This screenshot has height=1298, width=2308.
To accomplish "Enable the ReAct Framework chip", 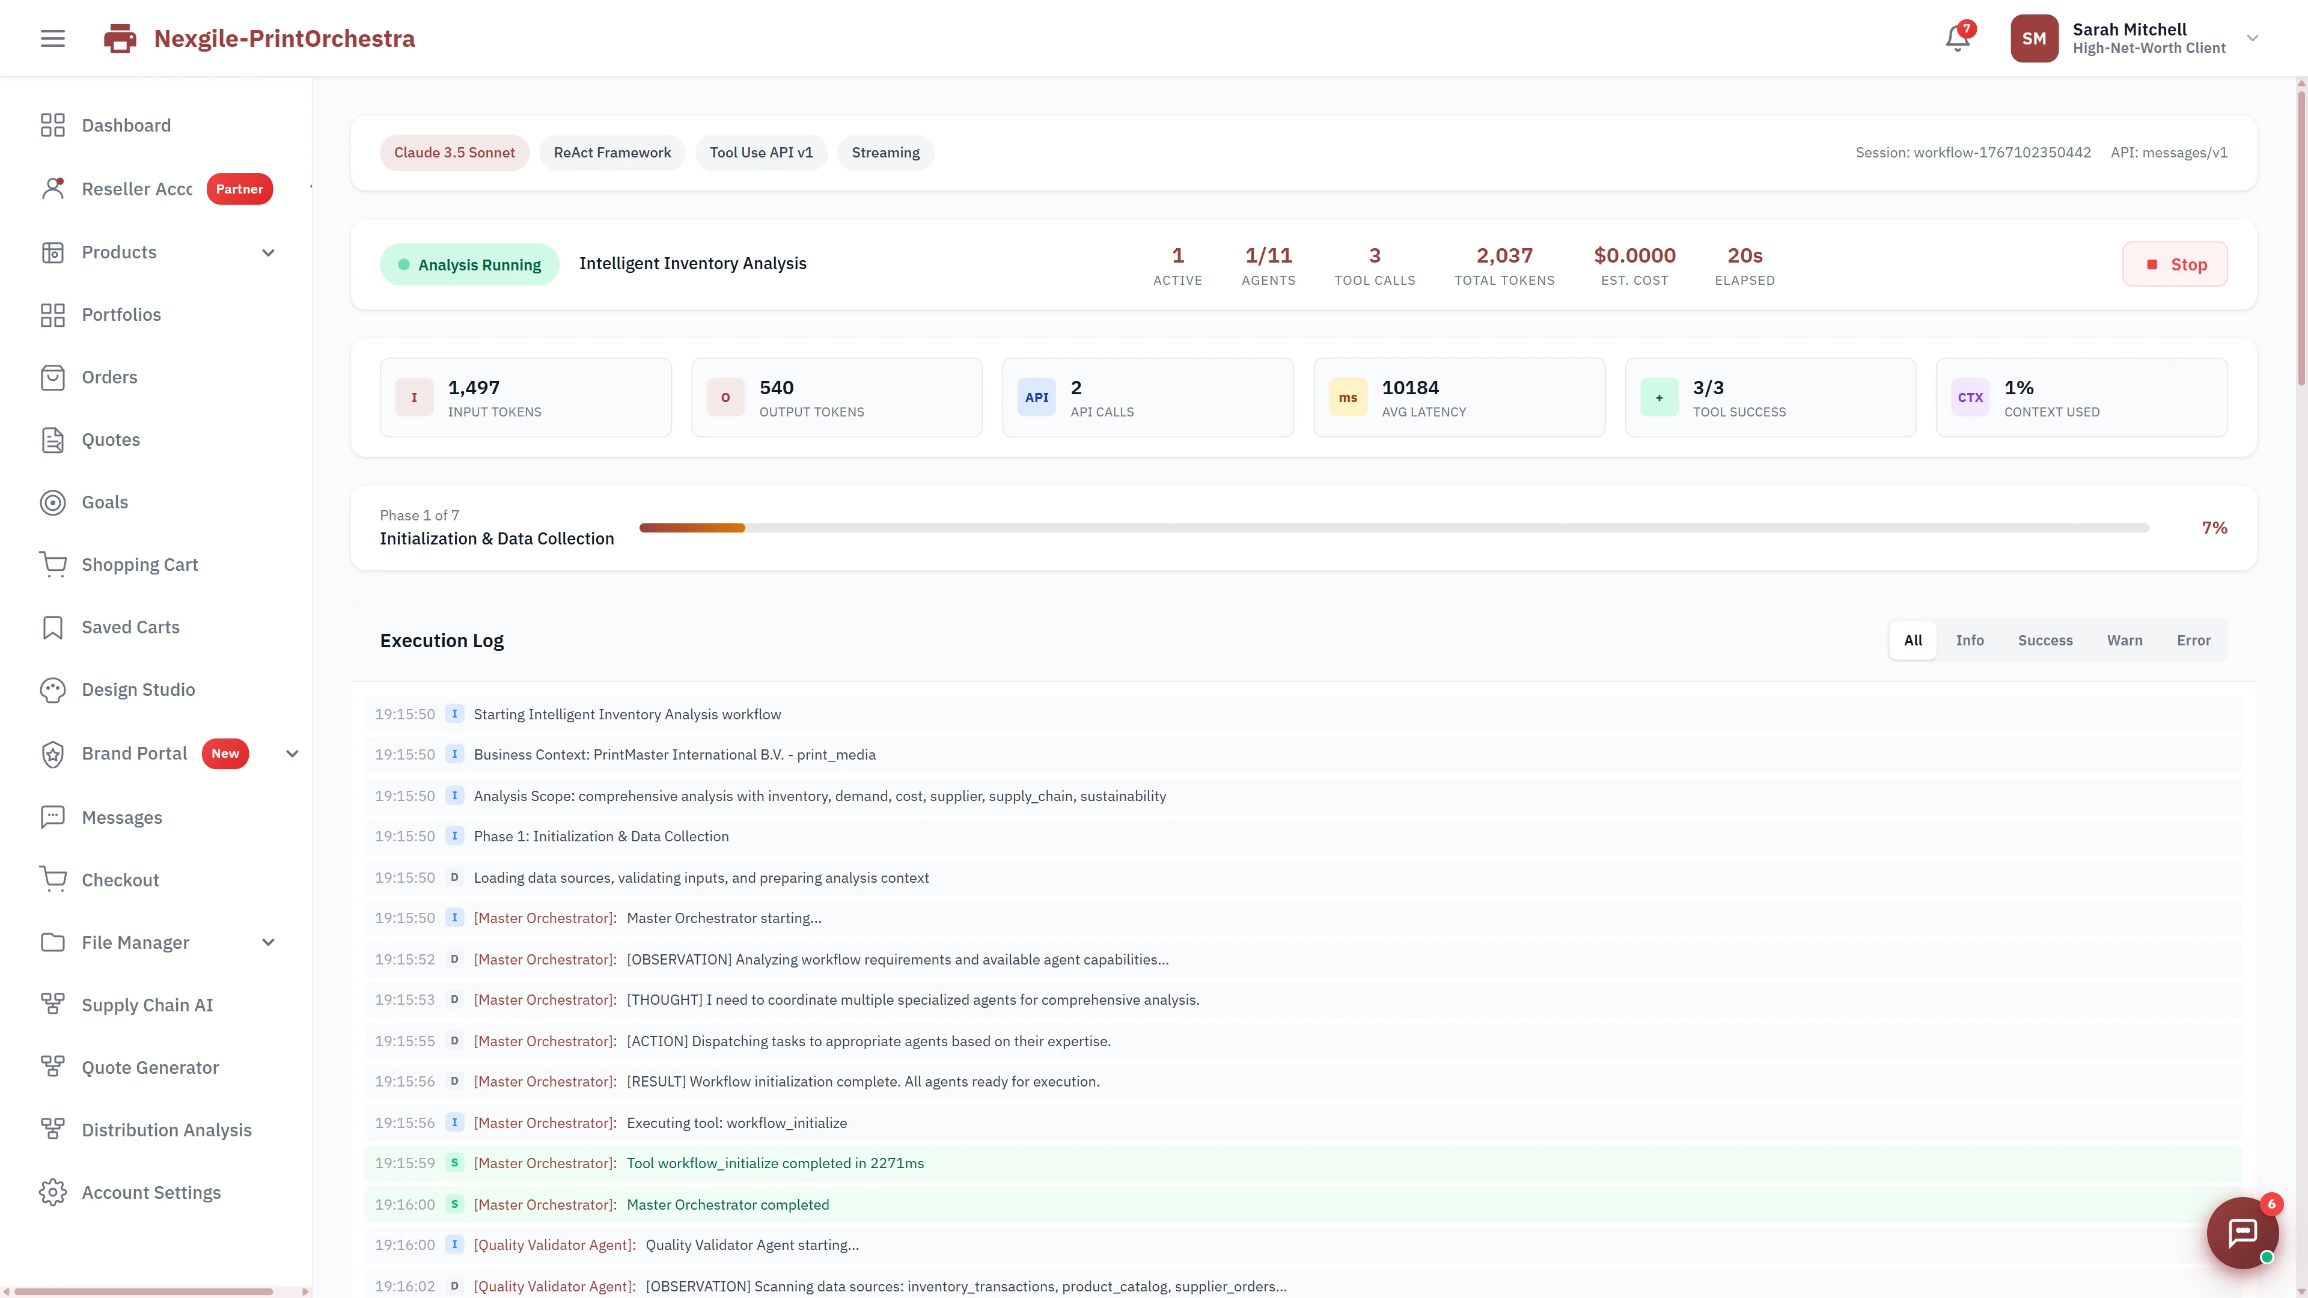I will click(612, 152).
